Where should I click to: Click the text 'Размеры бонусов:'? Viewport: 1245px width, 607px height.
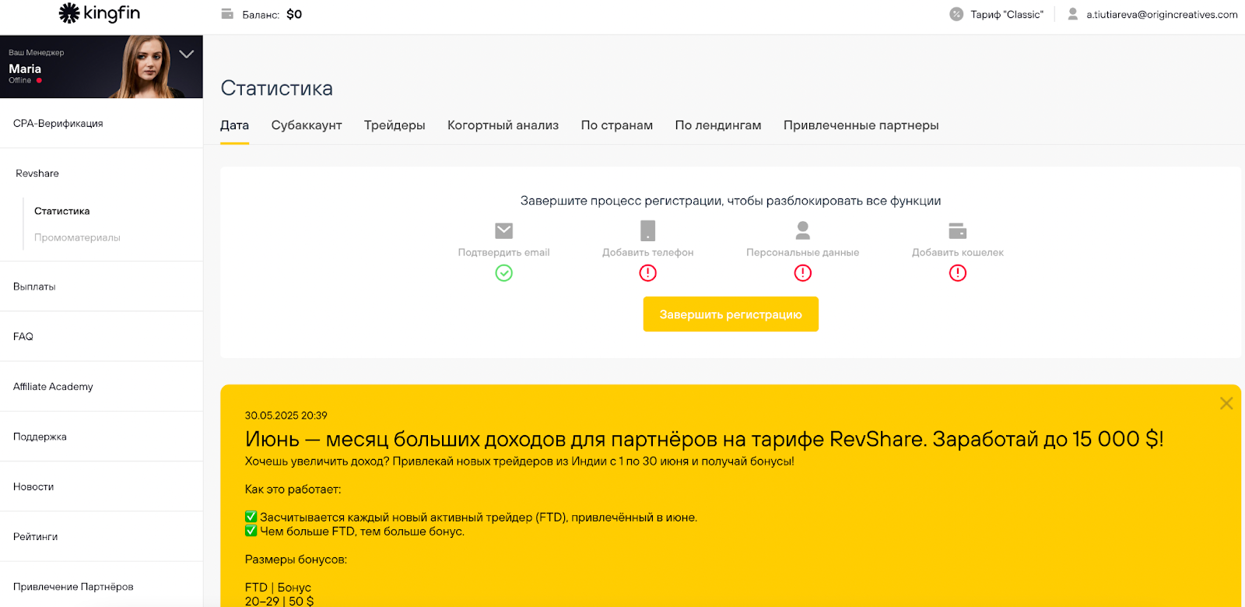tap(296, 560)
